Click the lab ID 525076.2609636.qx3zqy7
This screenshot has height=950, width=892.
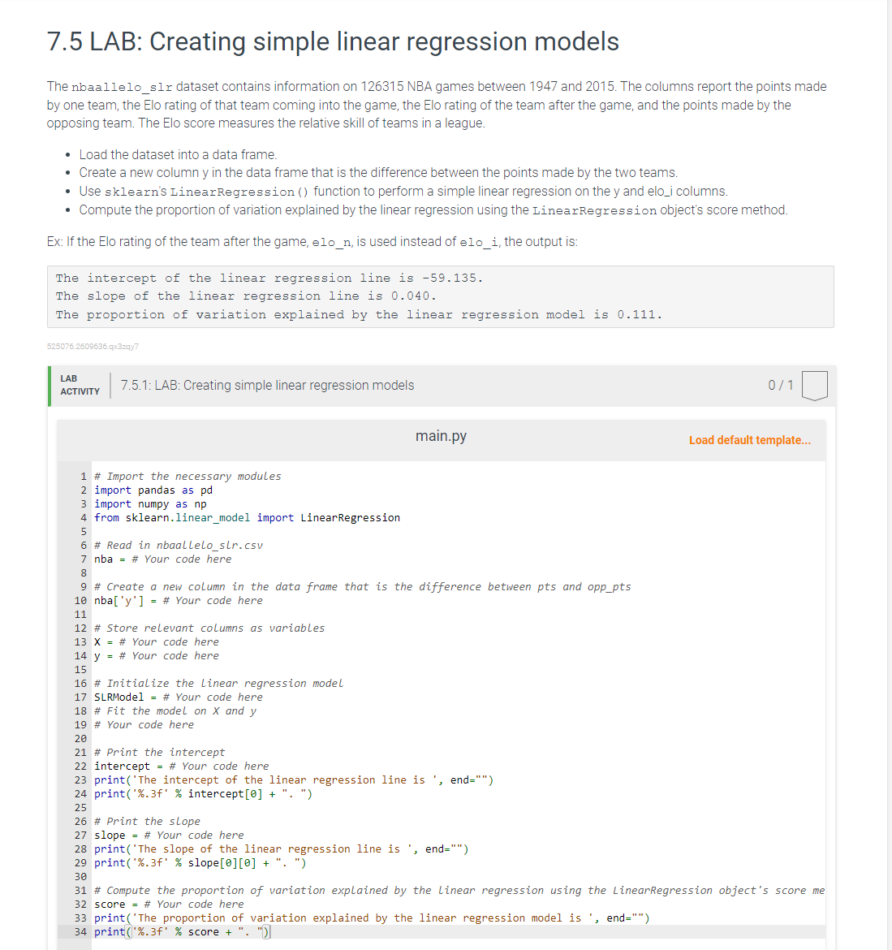pos(93,347)
